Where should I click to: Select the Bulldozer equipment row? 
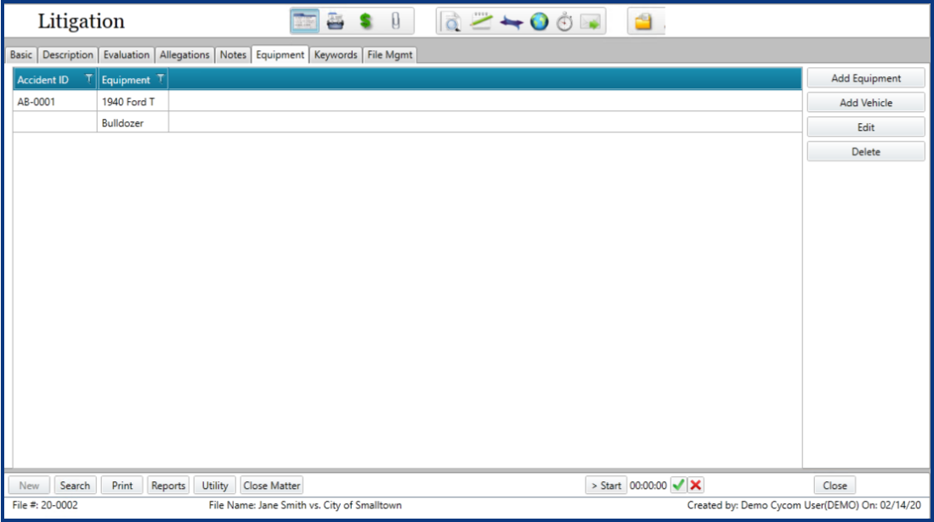point(407,122)
